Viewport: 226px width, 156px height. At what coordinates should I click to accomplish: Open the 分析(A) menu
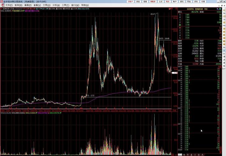pos(56,5)
